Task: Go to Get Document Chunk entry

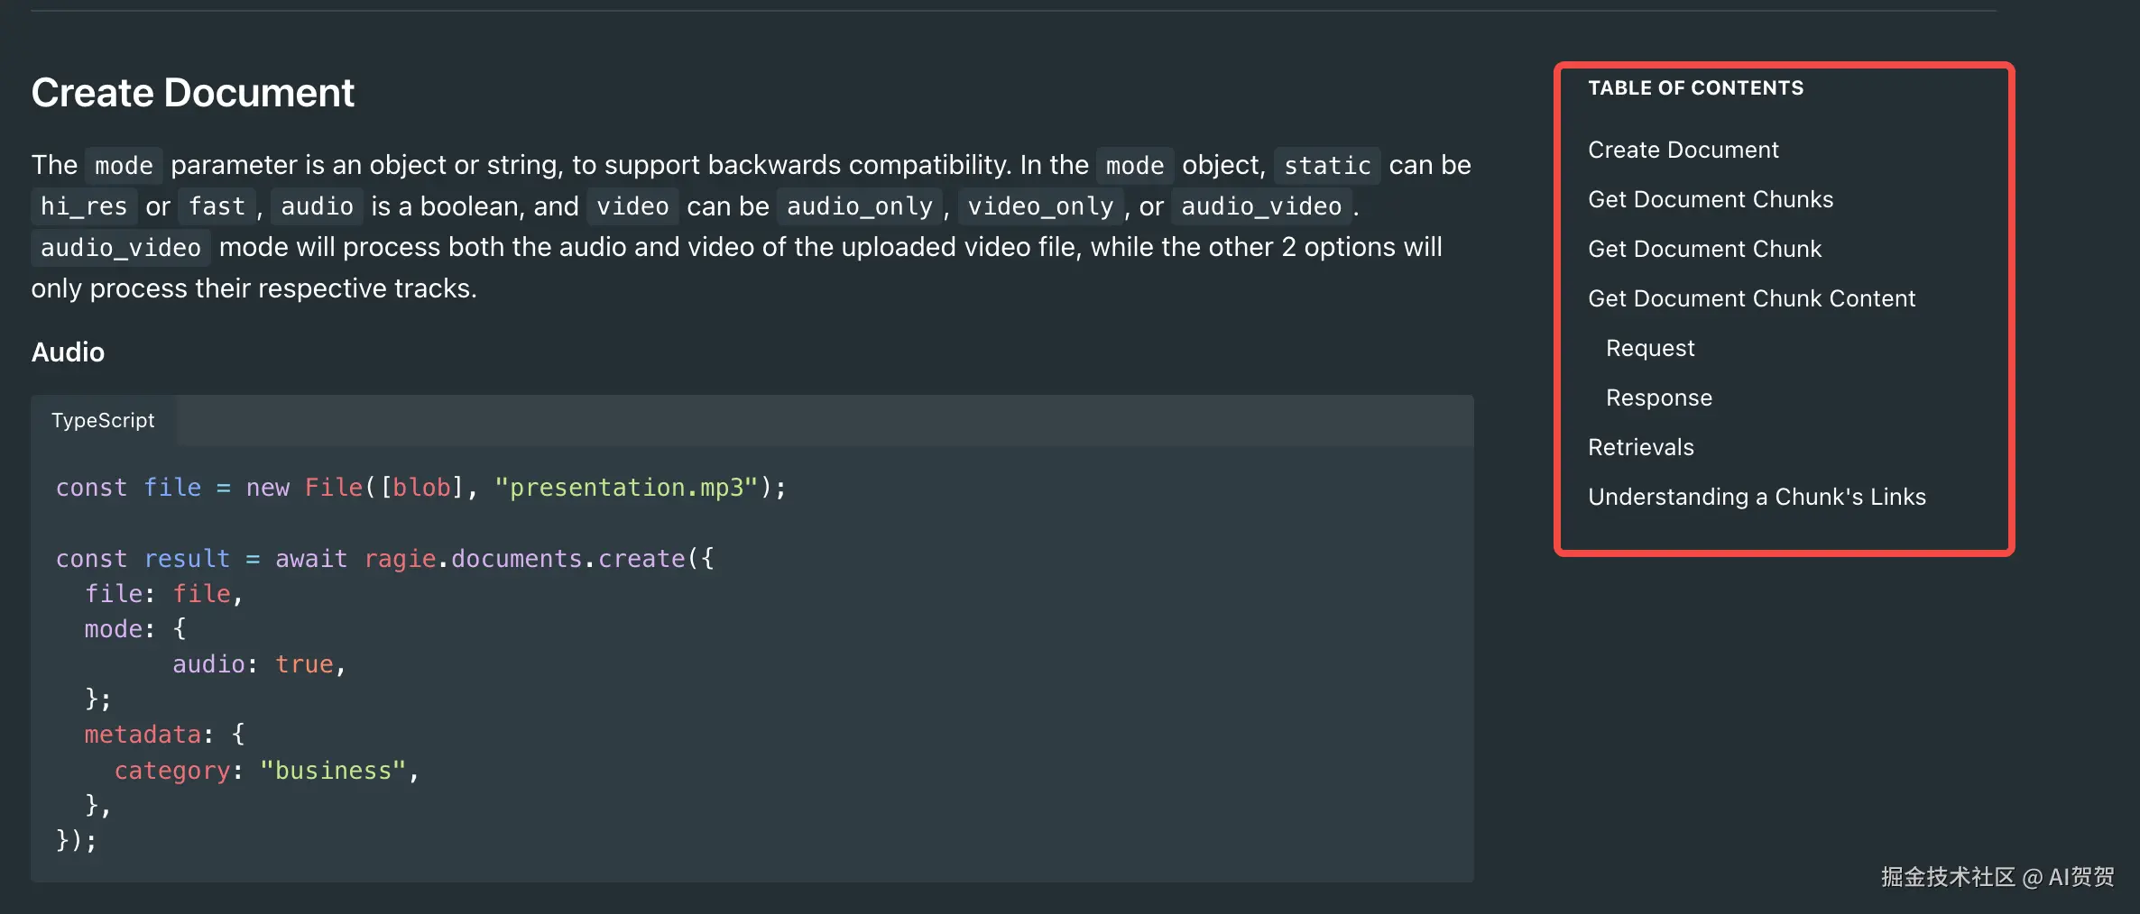Action: [1704, 249]
